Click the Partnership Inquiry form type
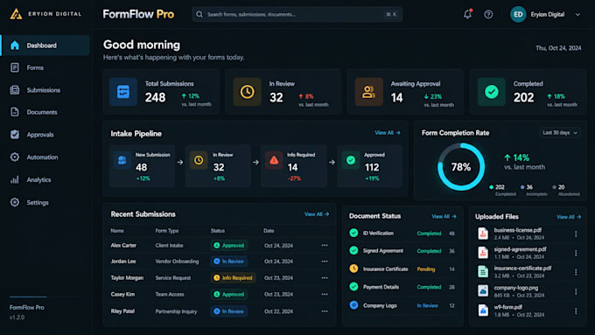595x335 pixels. (x=176, y=311)
